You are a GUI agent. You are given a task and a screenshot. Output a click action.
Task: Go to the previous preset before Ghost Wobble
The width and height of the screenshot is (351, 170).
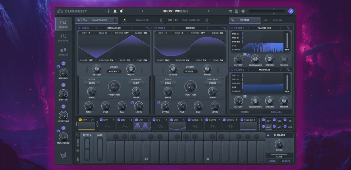pyautogui.click(x=143, y=11)
